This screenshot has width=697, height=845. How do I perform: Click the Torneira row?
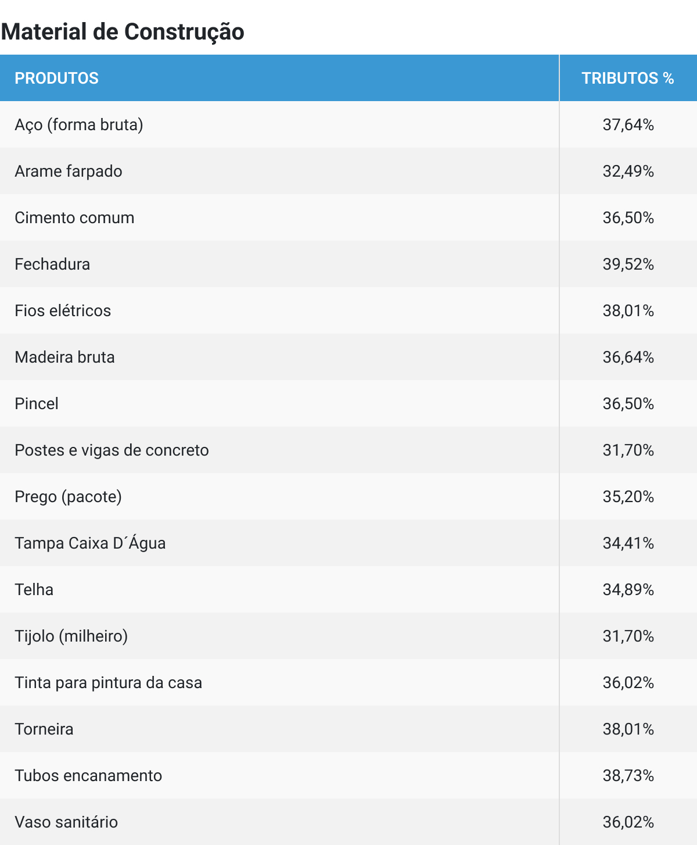click(44, 729)
